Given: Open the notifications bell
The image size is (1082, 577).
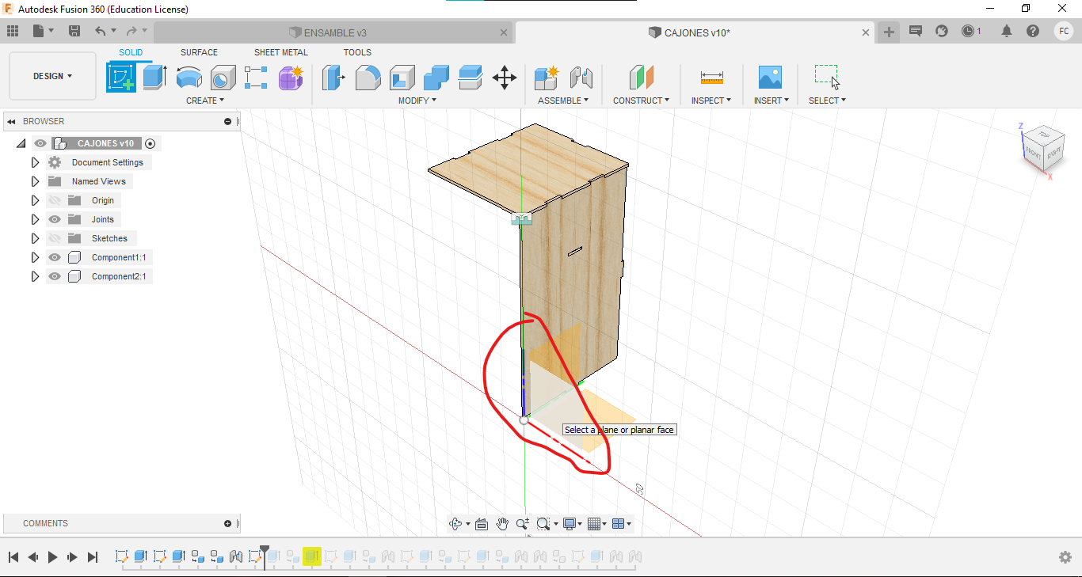Looking at the screenshot, I should [x=1007, y=31].
